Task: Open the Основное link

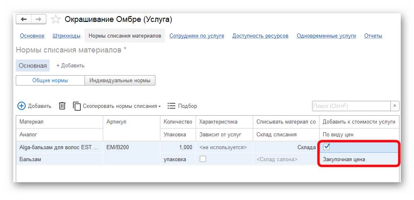Action: 32,36
